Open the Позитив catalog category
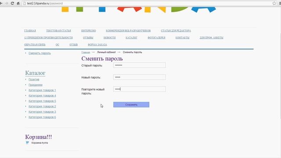The image size is (281, 158). click(34, 79)
